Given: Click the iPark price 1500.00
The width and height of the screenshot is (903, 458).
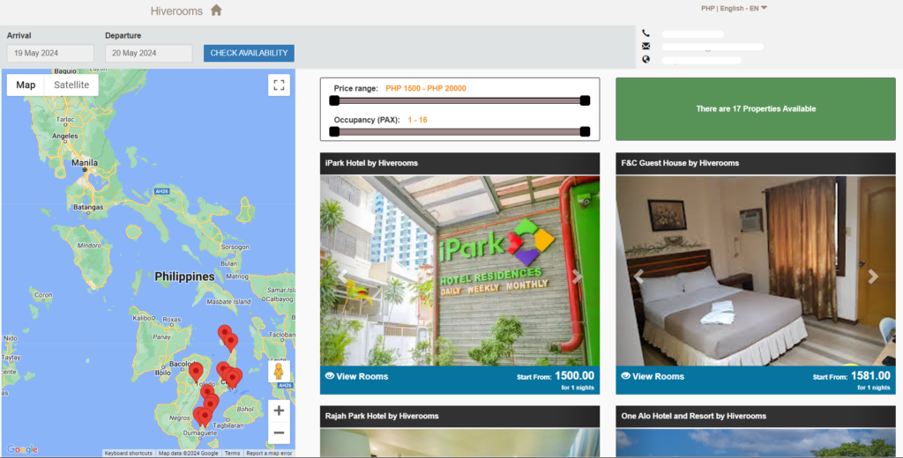Looking at the screenshot, I should [574, 376].
